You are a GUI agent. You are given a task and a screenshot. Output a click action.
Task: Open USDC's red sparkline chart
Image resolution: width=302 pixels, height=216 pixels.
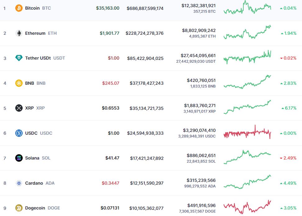coord(247,132)
